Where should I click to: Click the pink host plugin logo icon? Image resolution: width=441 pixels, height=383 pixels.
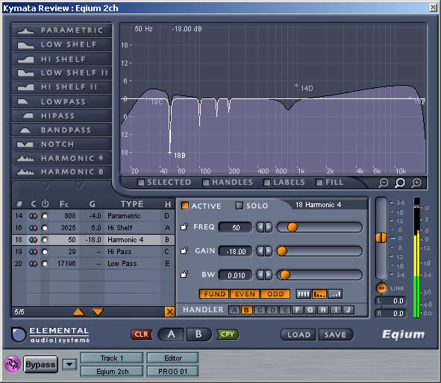click(x=13, y=364)
